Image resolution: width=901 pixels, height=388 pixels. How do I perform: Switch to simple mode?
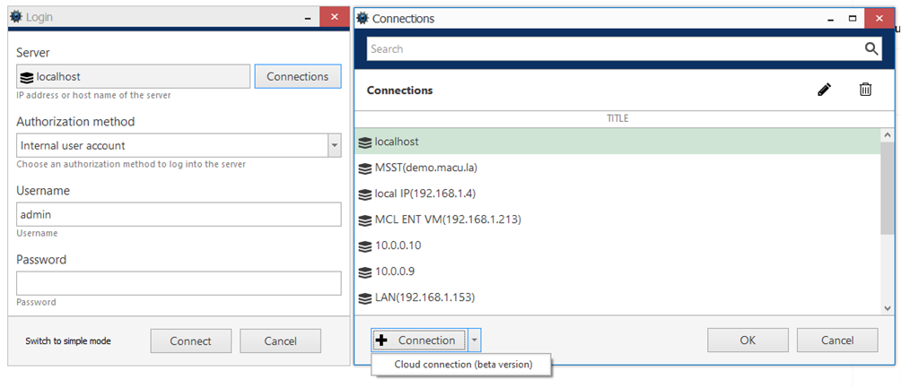[68, 341]
